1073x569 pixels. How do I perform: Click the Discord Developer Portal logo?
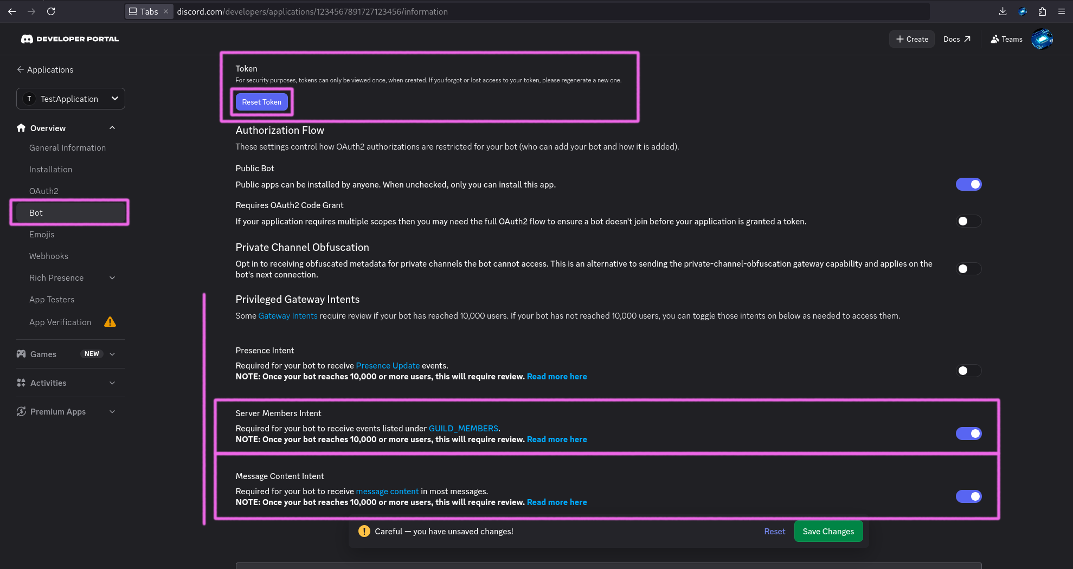click(69, 39)
